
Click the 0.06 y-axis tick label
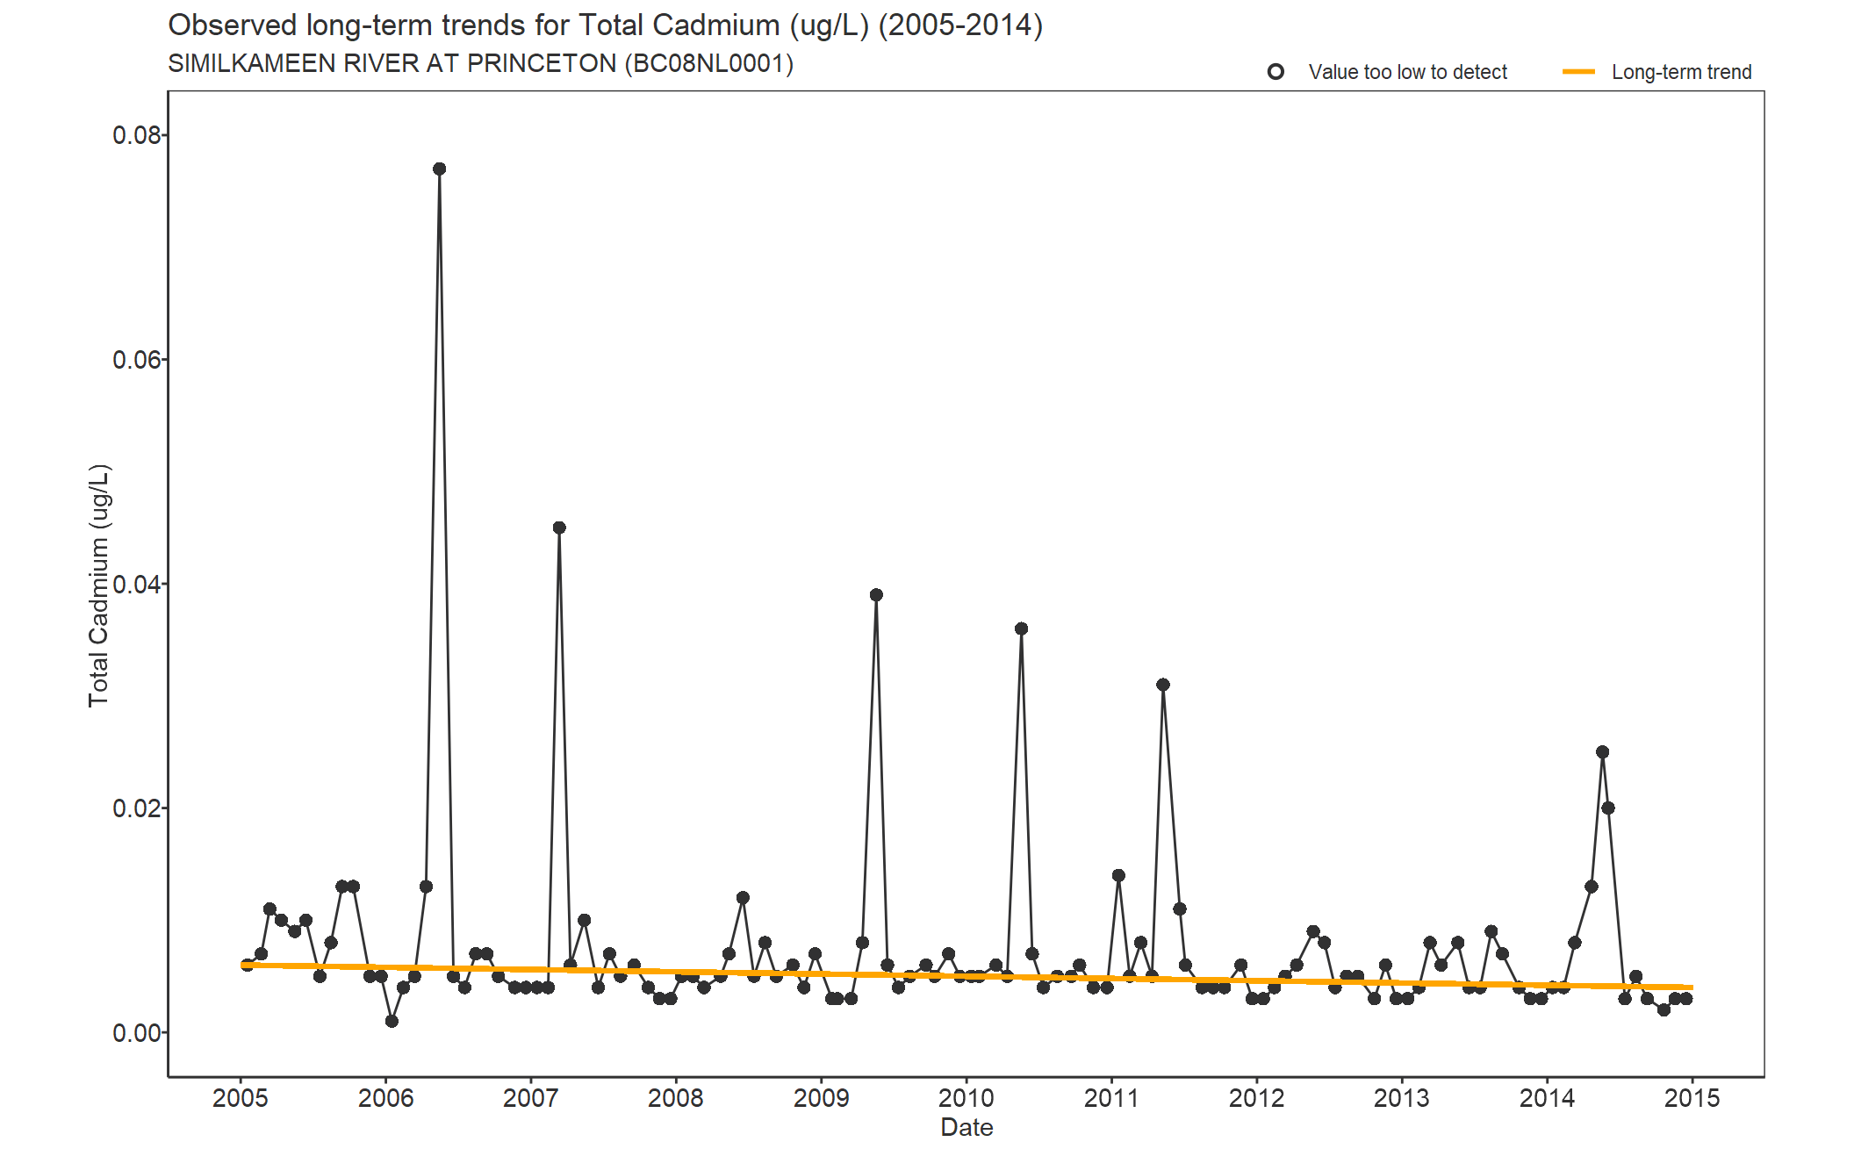coord(137,360)
